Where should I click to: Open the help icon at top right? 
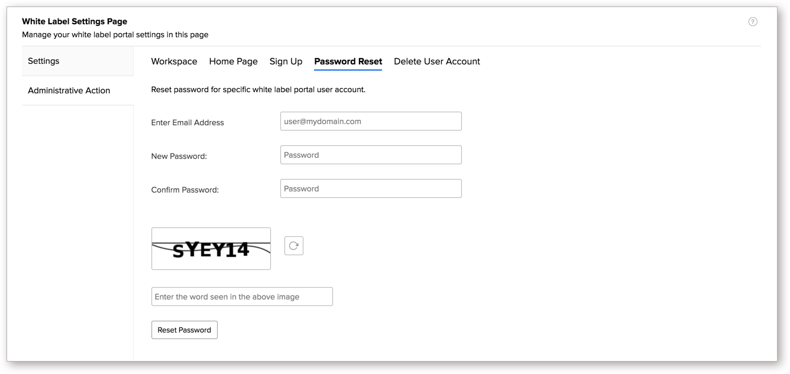click(753, 21)
